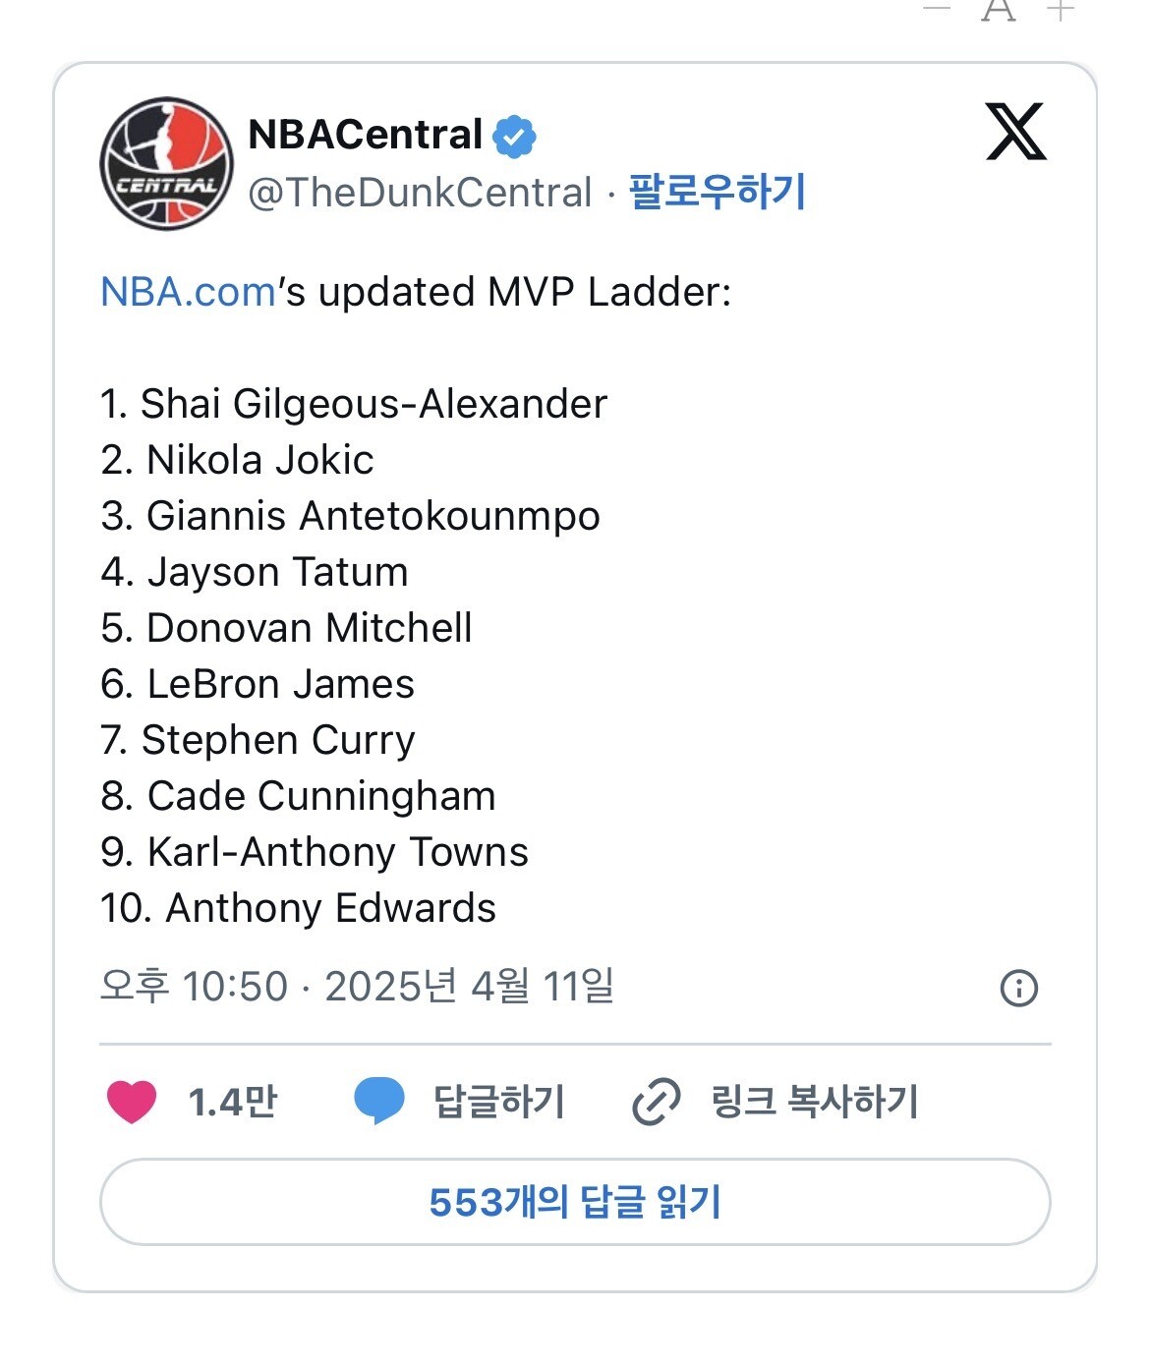Copy the link via 링크 복사하기

click(815, 1102)
